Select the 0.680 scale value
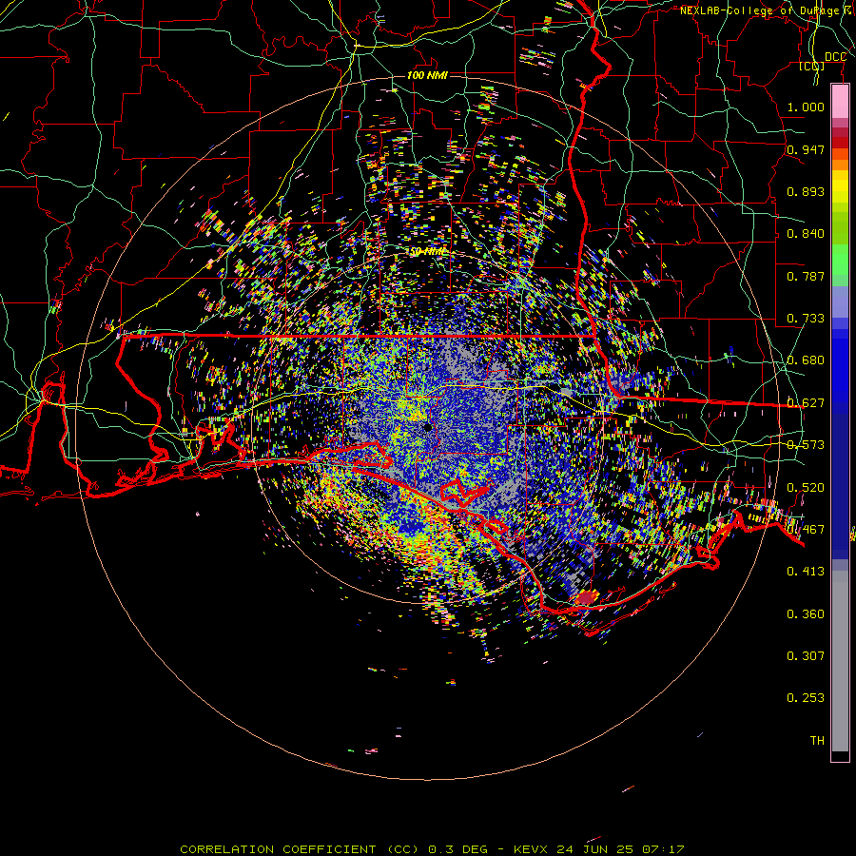This screenshot has width=856, height=856. coord(806,360)
